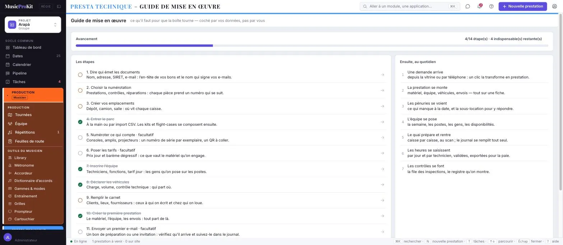
Task: Click the Tournées map icon
Action: tap(10, 115)
